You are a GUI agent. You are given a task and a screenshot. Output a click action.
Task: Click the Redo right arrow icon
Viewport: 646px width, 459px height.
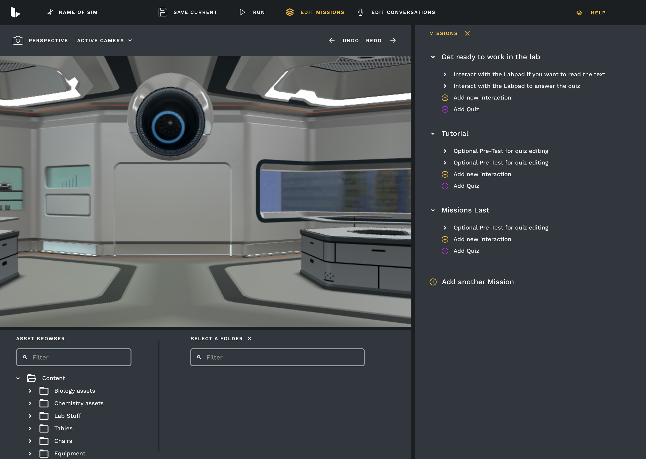pyautogui.click(x=393, y=41)
